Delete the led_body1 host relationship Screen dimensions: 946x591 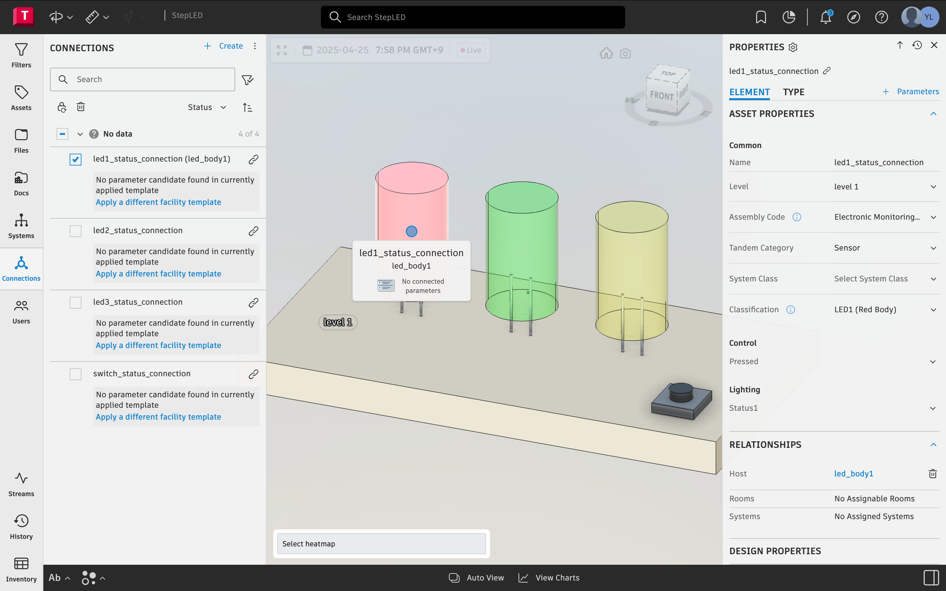[x=933, y=474]
